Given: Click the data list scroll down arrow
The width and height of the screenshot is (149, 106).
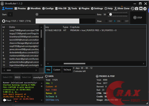Looking at the screenshot, I should point(41,65).
